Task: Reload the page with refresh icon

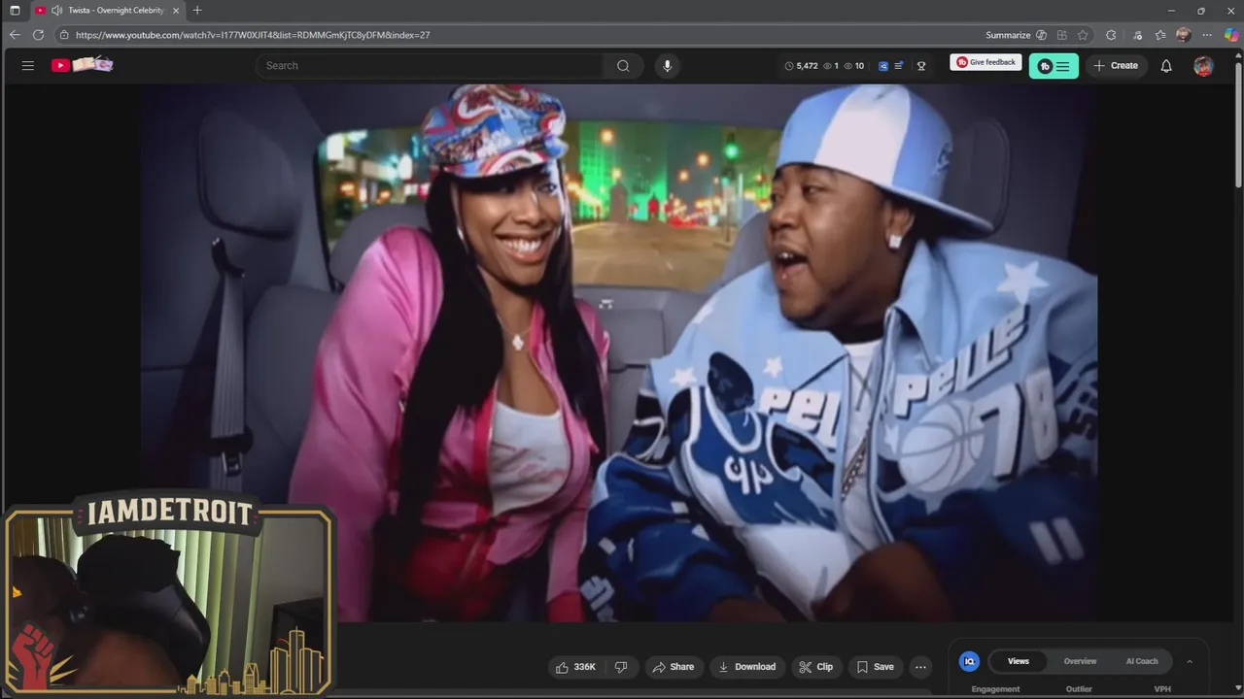Action: (x=38, y=35)
